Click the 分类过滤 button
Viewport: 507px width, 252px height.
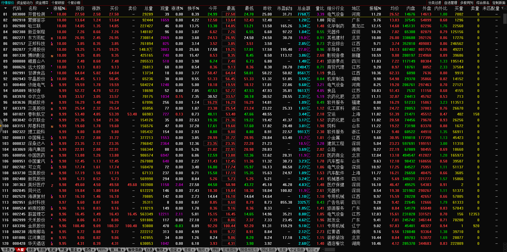[434, 3]
